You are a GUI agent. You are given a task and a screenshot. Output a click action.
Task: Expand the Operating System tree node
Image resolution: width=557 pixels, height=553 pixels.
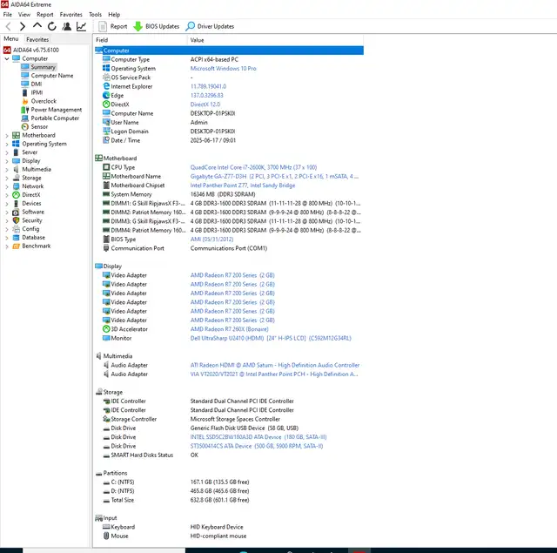tap(7, 145)
